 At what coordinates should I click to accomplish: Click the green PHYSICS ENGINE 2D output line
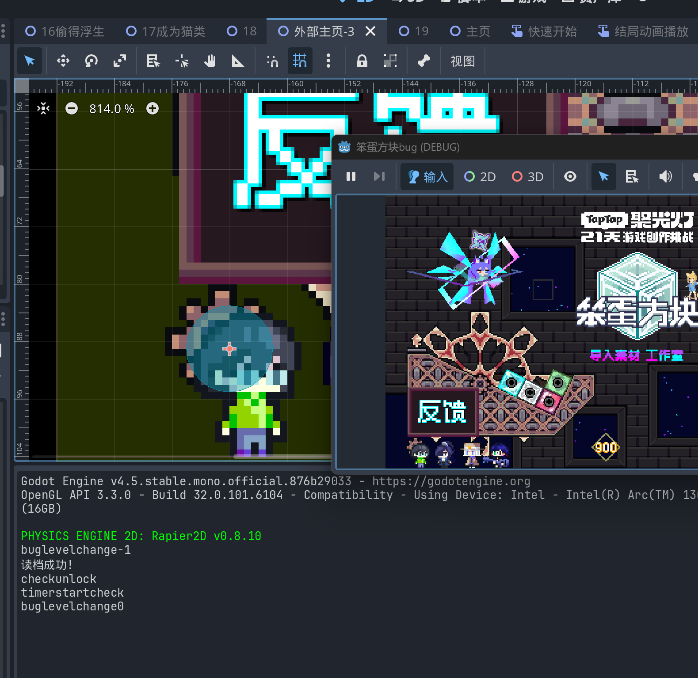coord(141,536)
